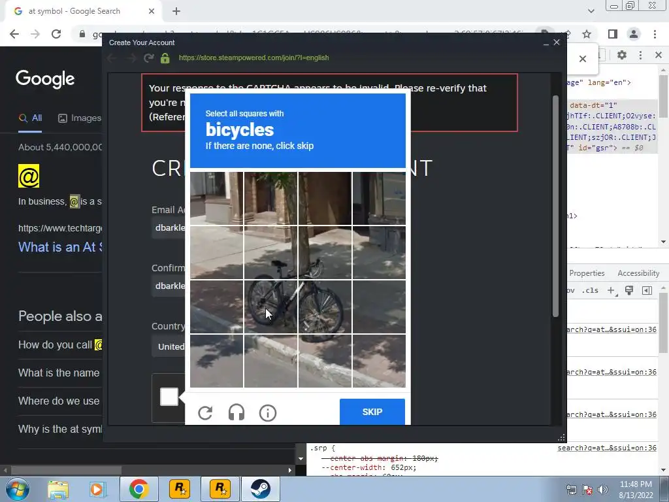
Task: Add a new style rule with the plus icon
Action: pyautogui.click(x=611, y=290)
